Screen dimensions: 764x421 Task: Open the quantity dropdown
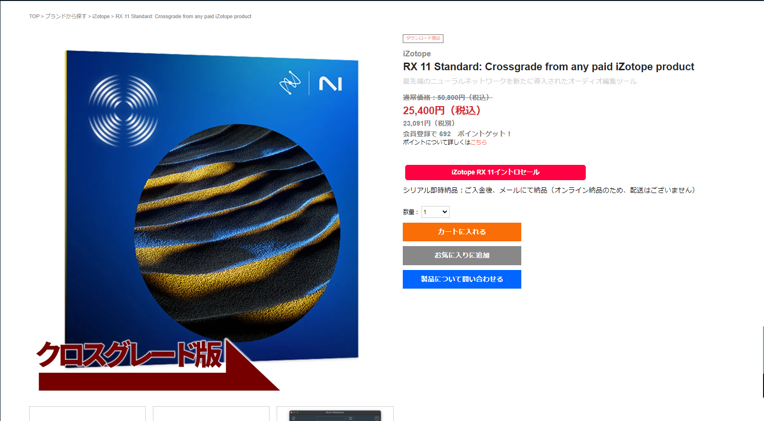tap(435, 212)
